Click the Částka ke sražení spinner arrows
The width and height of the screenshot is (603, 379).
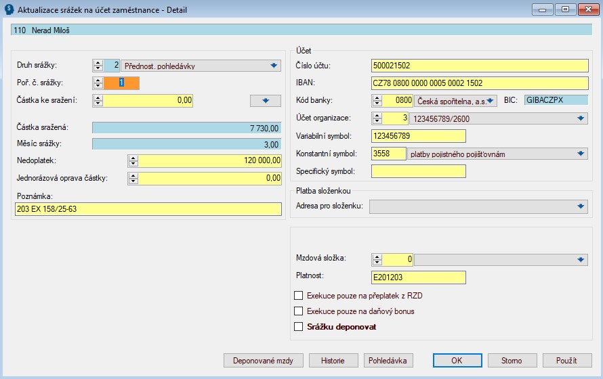coord(98,101)
